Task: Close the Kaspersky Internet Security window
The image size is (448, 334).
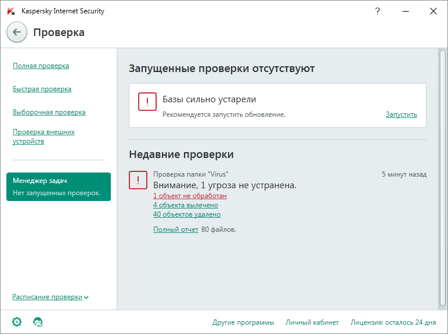Action: [433, 11]
